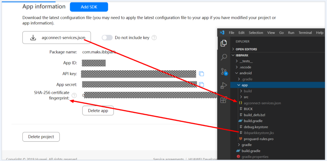Expand the OPEN EDITORS section
The height and width of the screenshot is (161, 327).
pyautogui.click(x=246, y=49)
